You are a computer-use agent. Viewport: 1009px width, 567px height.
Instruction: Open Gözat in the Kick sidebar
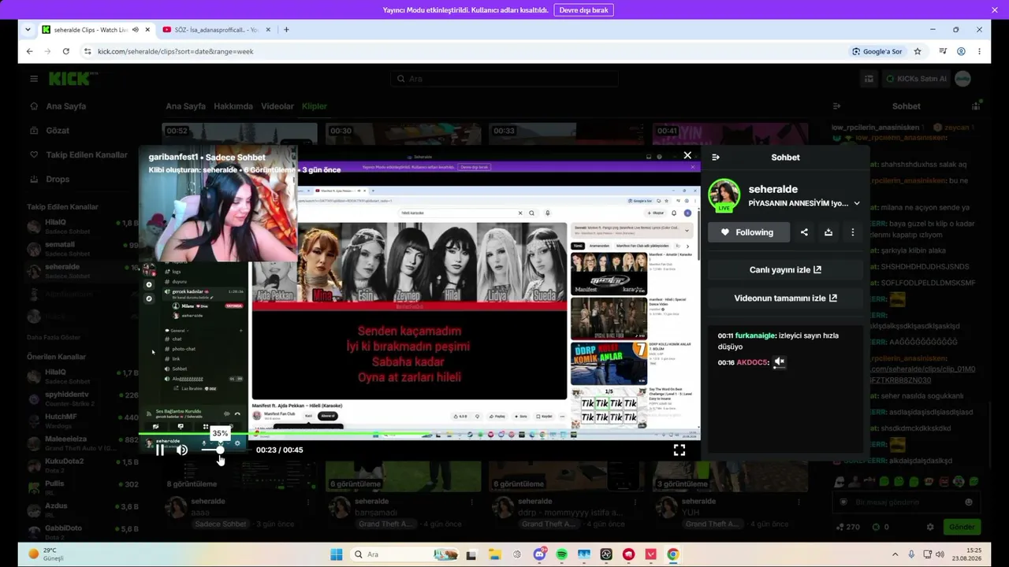tap(57, 131)
